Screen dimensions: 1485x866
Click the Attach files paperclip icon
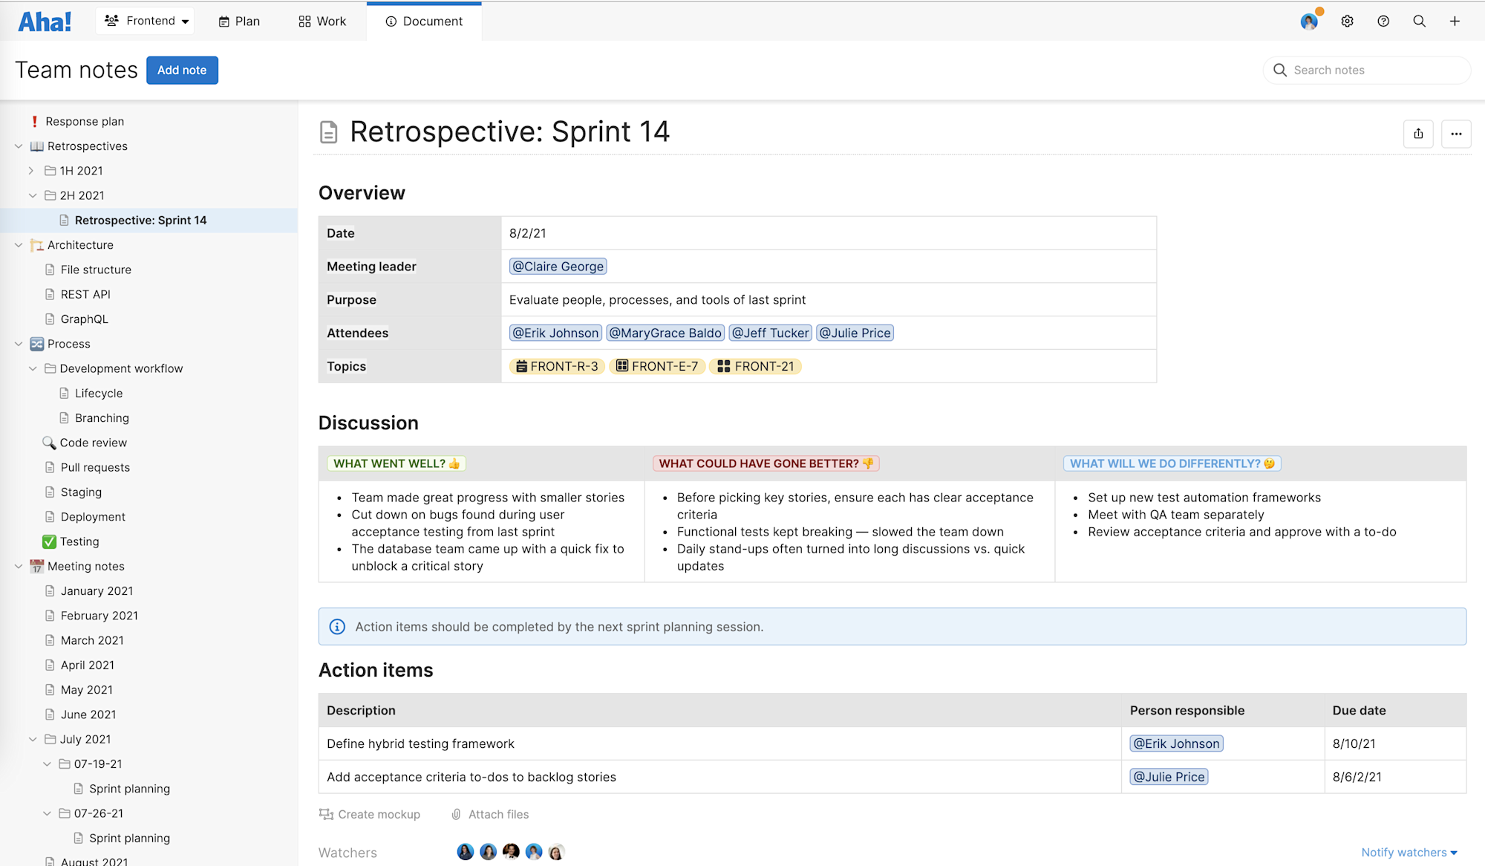pyautogui.click(x=456, y=814)
